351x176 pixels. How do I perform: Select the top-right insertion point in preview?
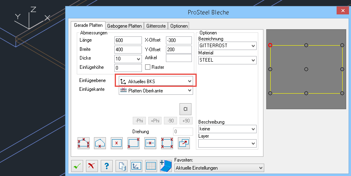click(x=342, y=45)
